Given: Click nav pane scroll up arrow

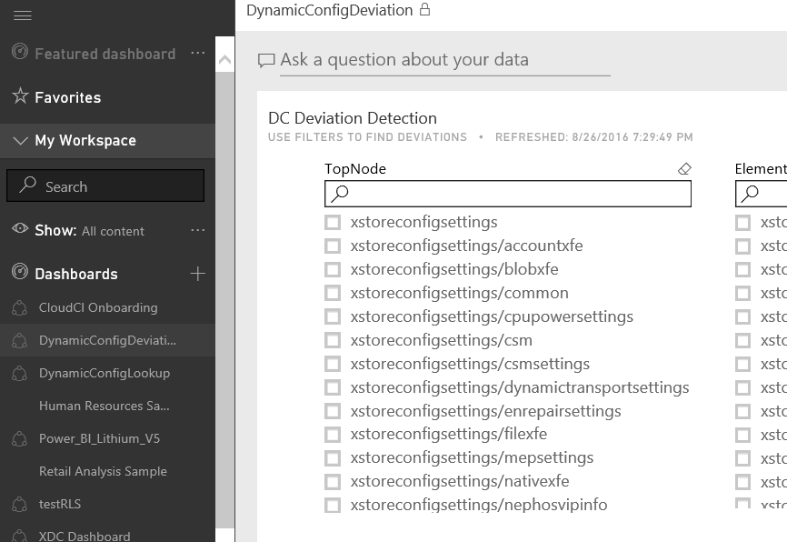Looking at the screenshot, I should (224, 60).
